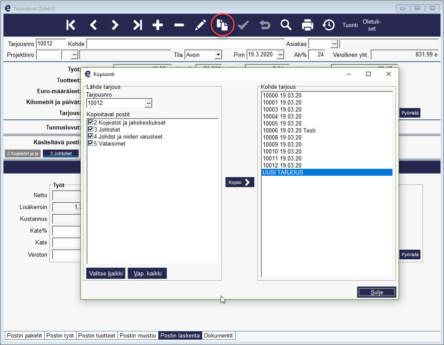Go to the first record in toolbar
The image size is (444, 345).
pos(70,25)
